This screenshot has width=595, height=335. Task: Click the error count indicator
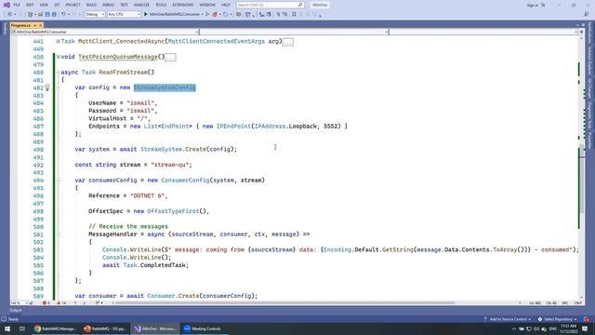click(x=46, y=303)
